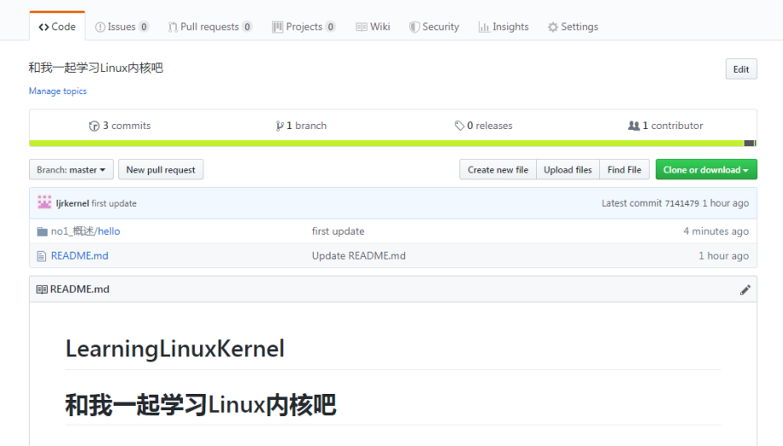Click the Settings gear icon

point(553,27)
